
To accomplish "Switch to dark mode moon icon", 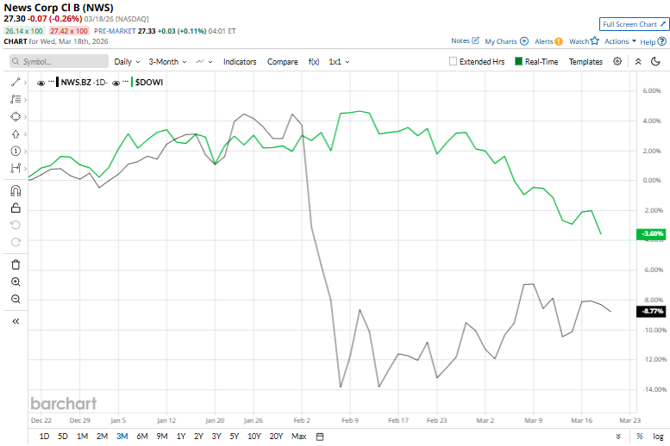I will (656, 62).
